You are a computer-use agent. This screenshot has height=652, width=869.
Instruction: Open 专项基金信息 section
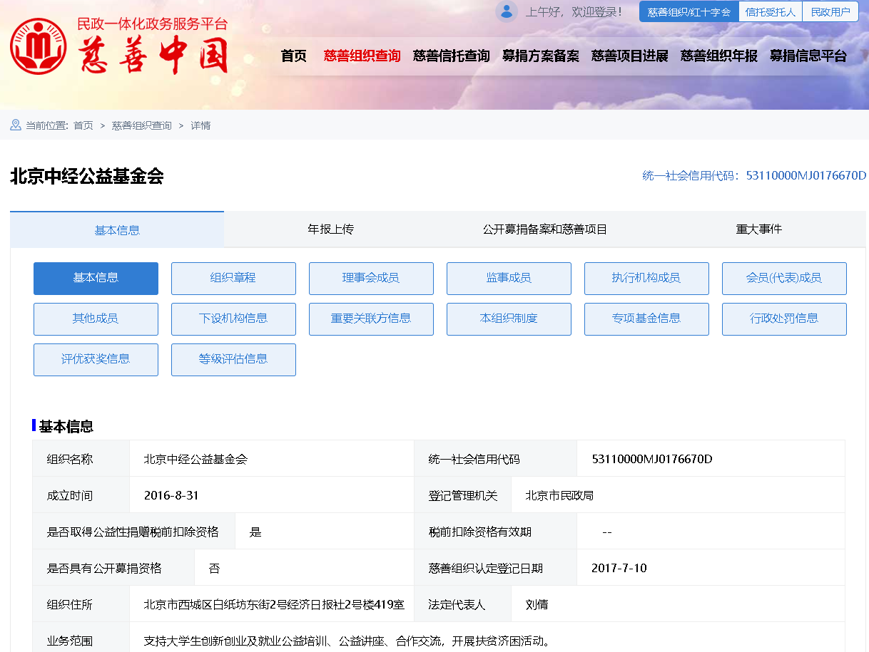(x=646, y=319)
